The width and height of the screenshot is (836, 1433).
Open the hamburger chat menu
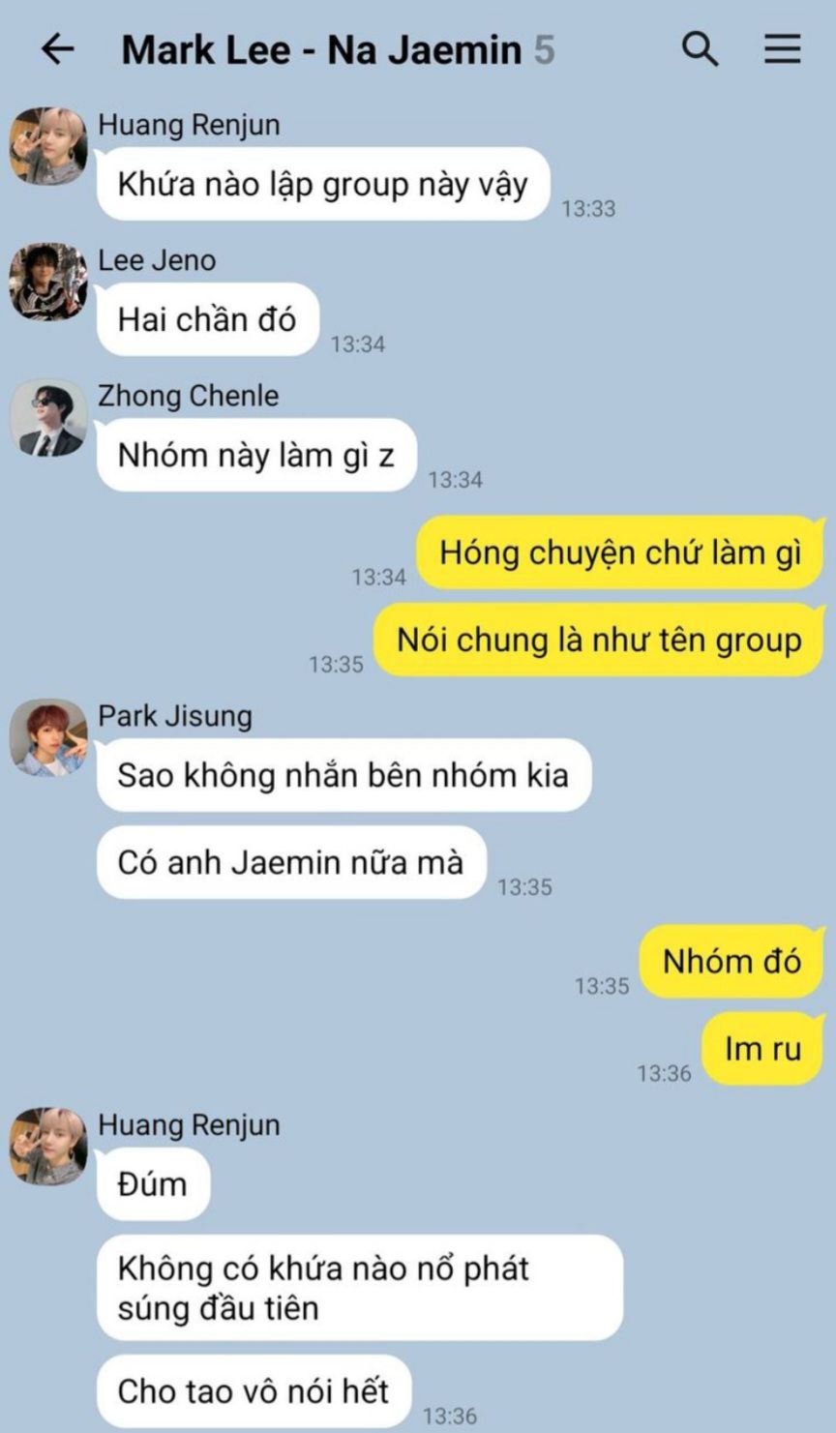tap(783, 49)
